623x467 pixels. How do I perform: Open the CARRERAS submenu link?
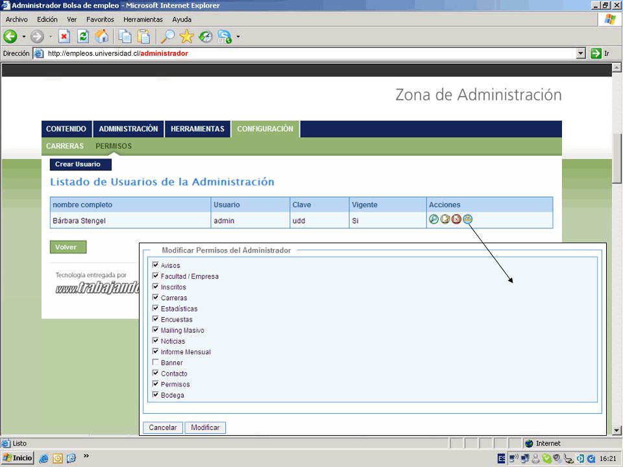[x=65, y=146]
